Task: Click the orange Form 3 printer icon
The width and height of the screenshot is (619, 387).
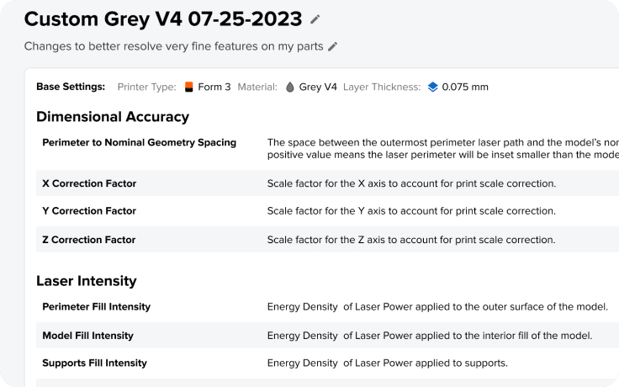Action: point(189,87)
